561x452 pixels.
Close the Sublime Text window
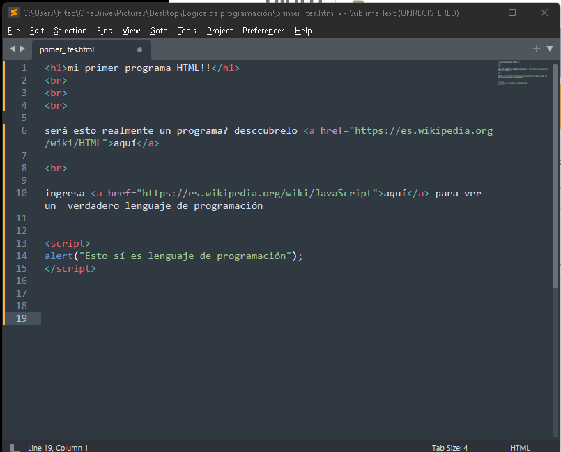coord(544,13)
